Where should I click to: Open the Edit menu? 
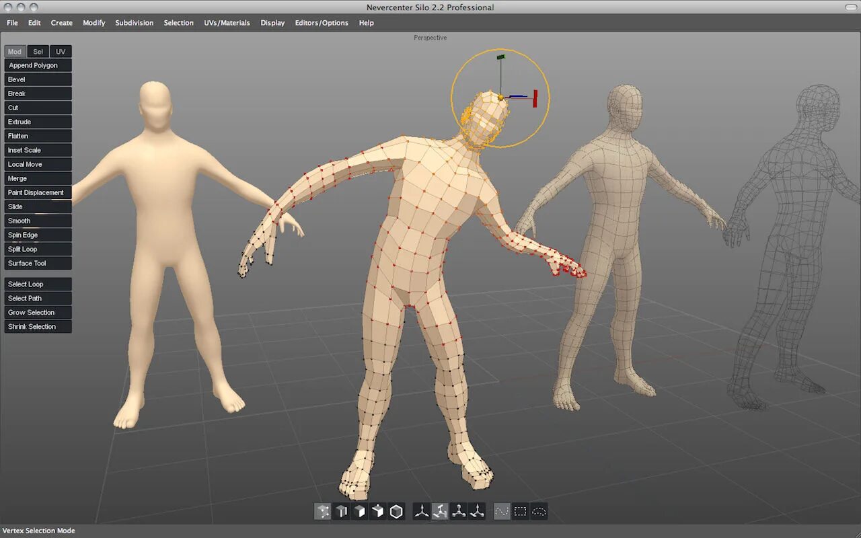tap(34, 23)
